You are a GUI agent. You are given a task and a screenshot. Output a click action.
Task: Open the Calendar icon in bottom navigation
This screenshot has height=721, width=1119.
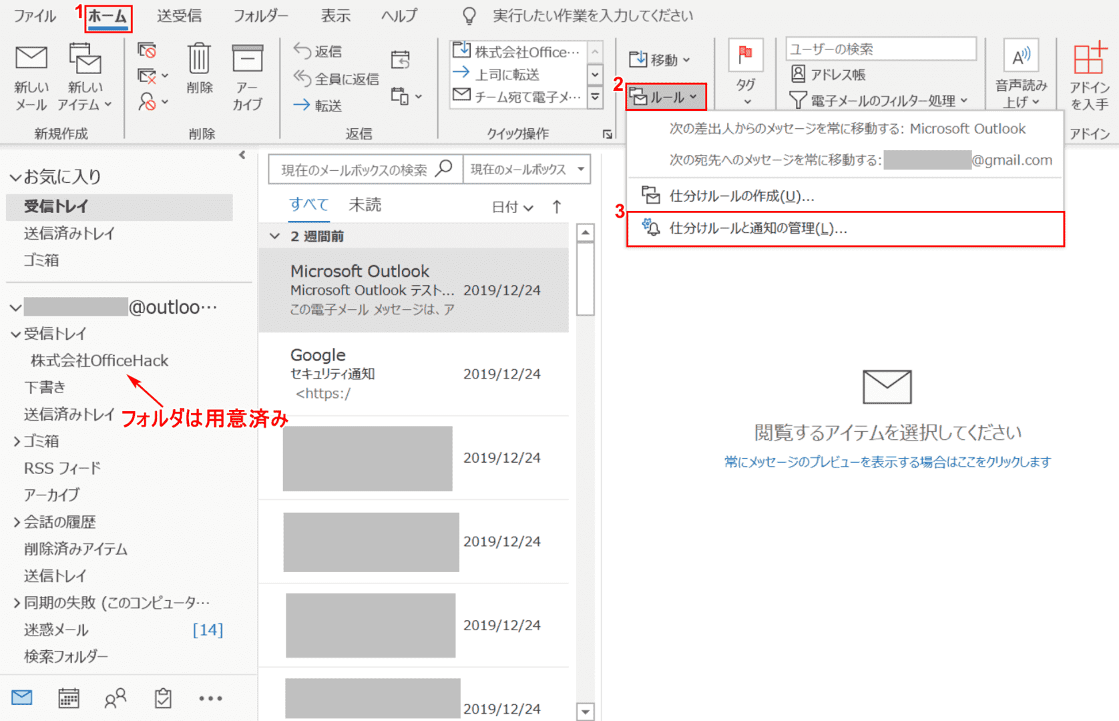pos(69,698)
